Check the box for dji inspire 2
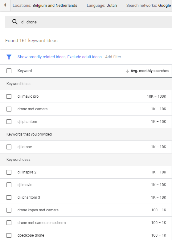 click(x=9, y=172)
